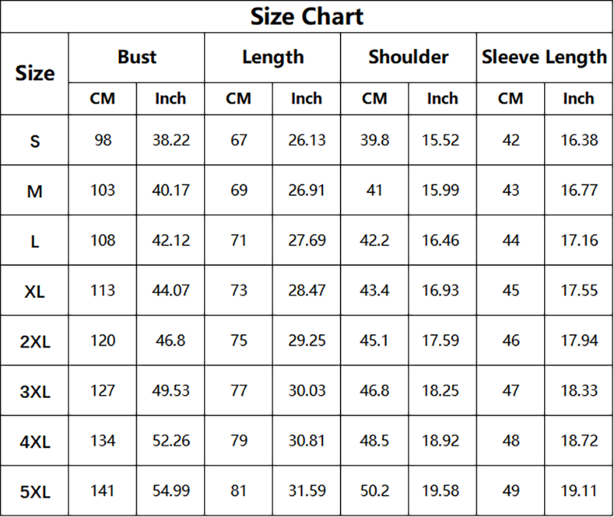Screen dimensions: 614x517
Task: Click shoulder value 43.4 cm
Action: (x=375, y=290)
